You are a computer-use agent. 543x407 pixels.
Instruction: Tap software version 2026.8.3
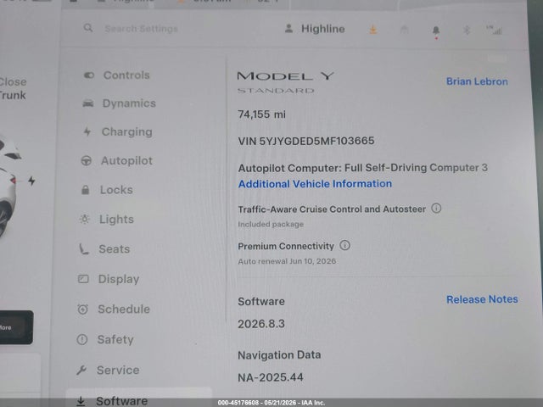coord(261,324)
